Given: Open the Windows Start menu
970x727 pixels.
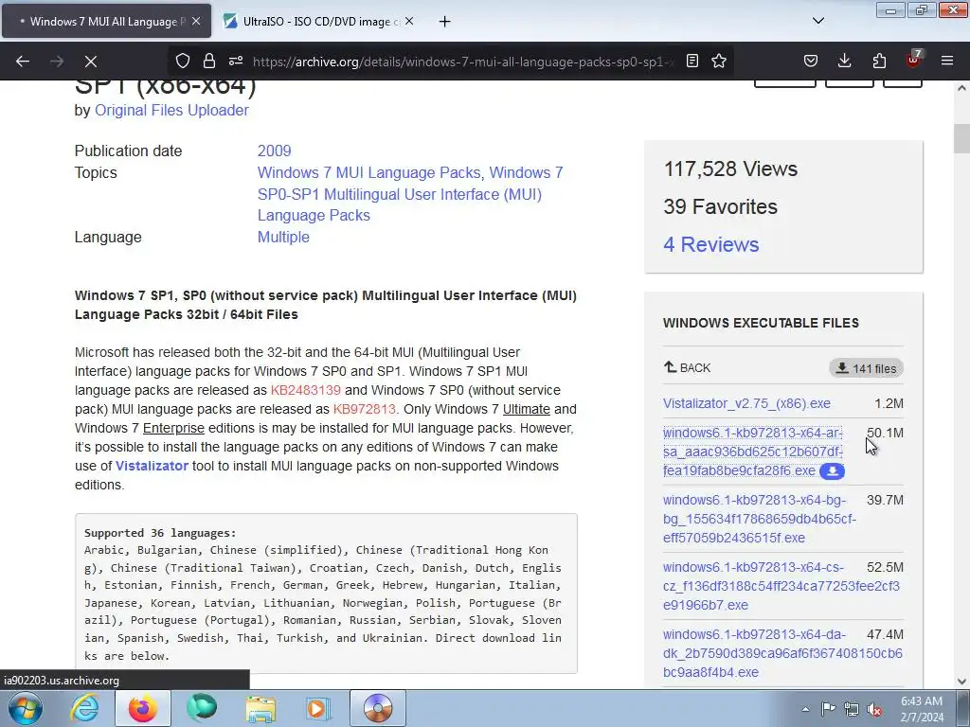Looking at the screenshot, I should [25, 708].
